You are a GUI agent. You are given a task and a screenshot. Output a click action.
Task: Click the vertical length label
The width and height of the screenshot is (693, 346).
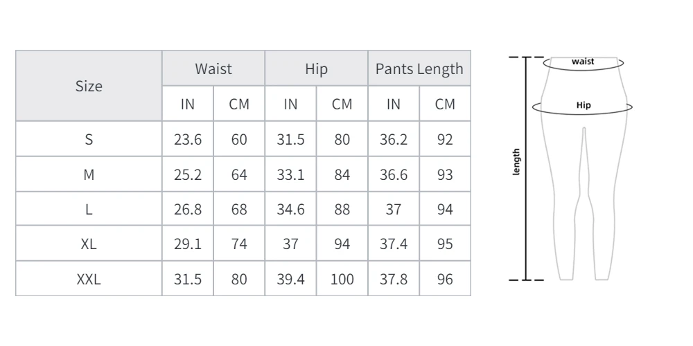(516, 162)
